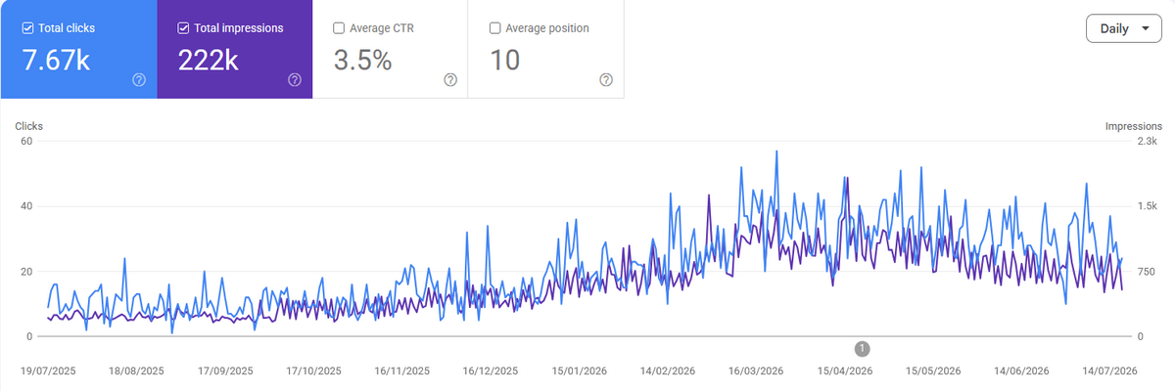Click the Impressions axis title
The image size is (1175, 391).
pos(1134,126)
